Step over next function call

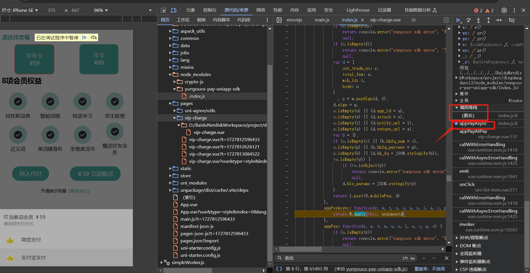click(x=468, y=20)
